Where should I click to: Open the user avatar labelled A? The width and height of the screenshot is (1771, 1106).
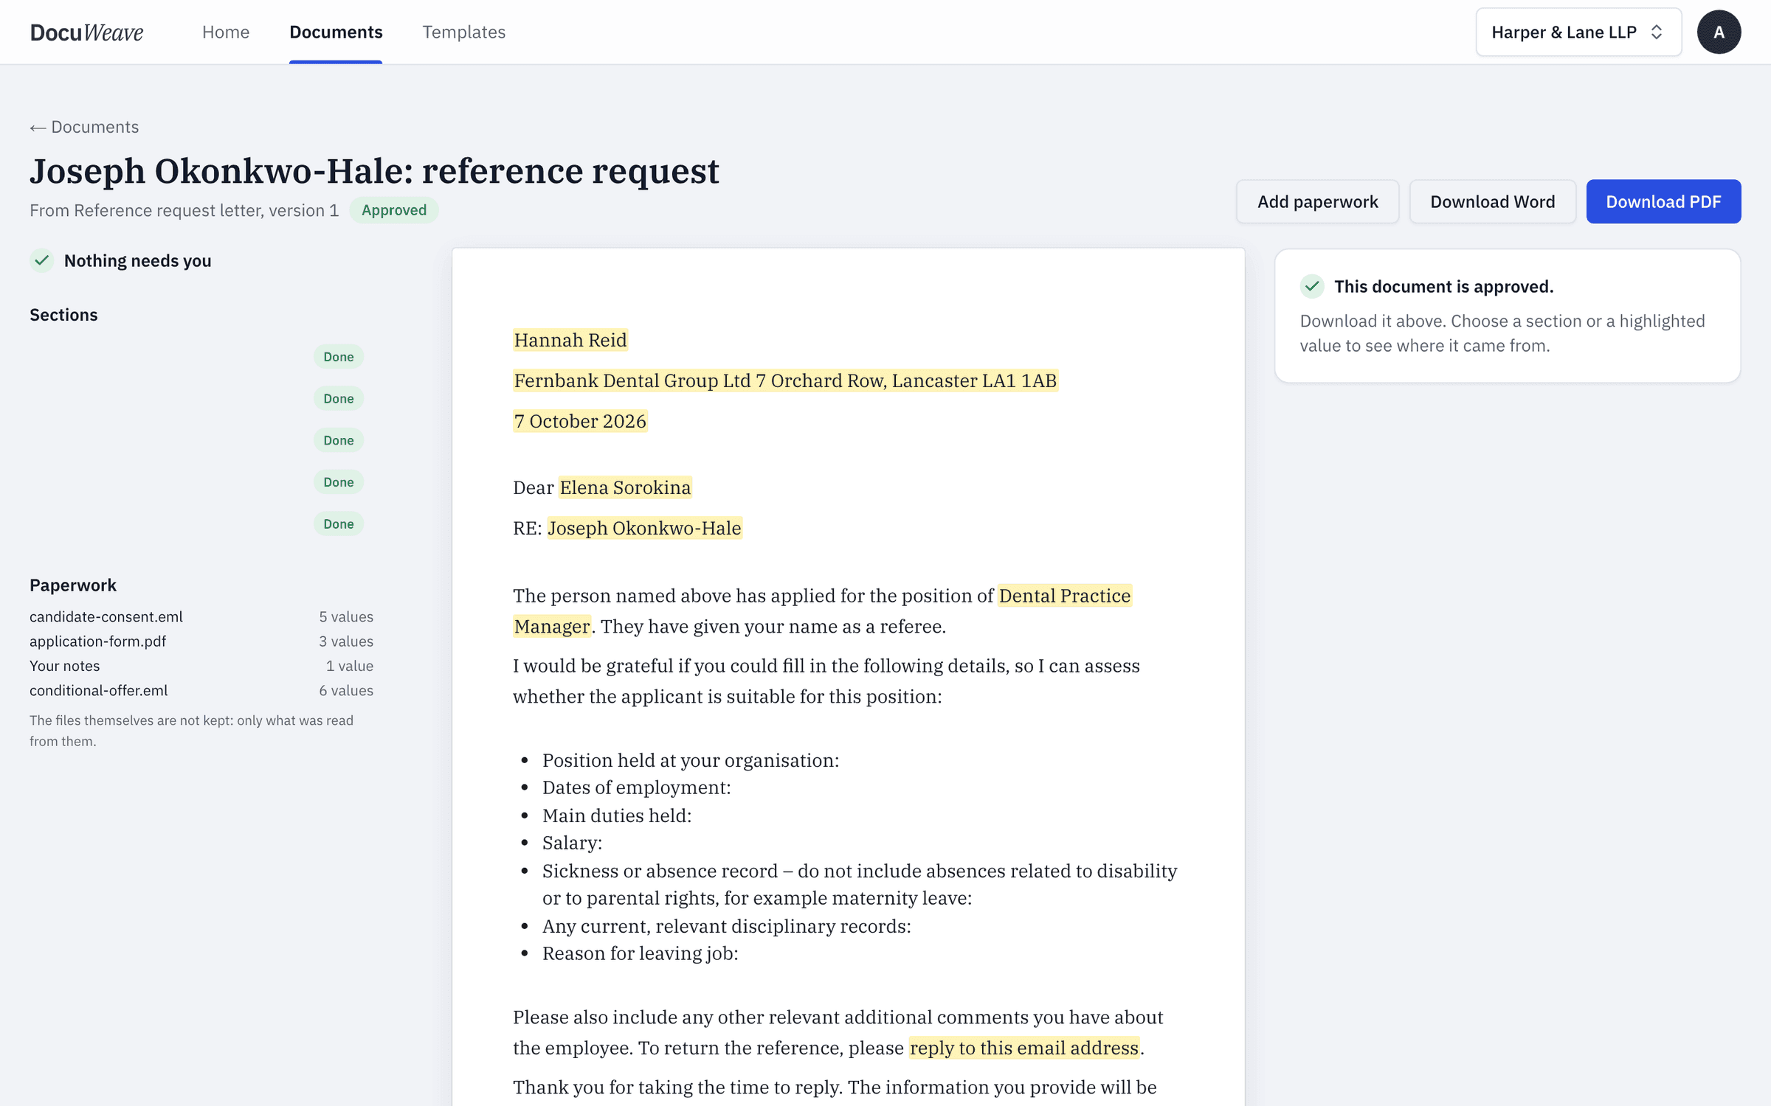tap(1719, 32)
